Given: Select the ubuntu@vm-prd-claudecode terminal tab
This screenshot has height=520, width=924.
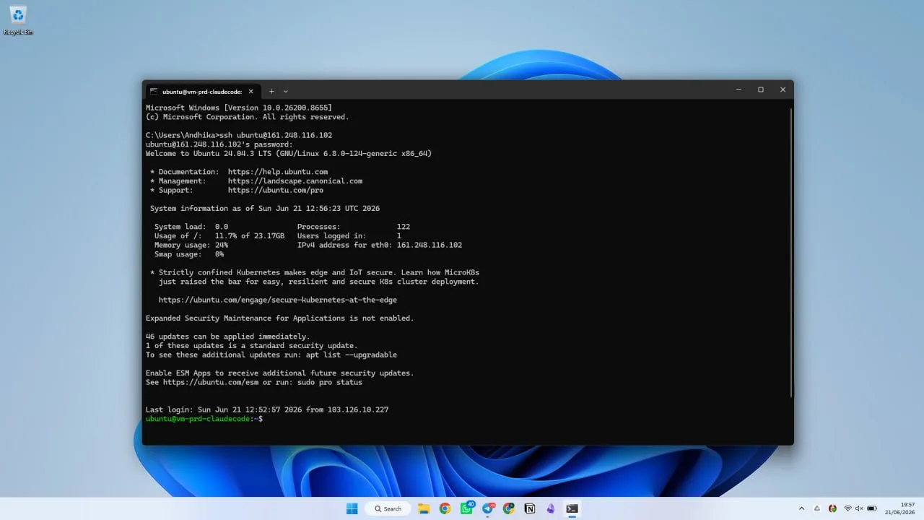Looking at the screenshot, I should (x=202, y=91).
